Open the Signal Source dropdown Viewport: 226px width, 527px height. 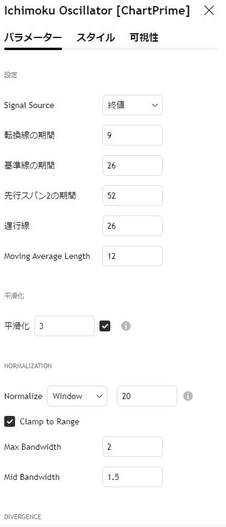click(x=133, y=105)
